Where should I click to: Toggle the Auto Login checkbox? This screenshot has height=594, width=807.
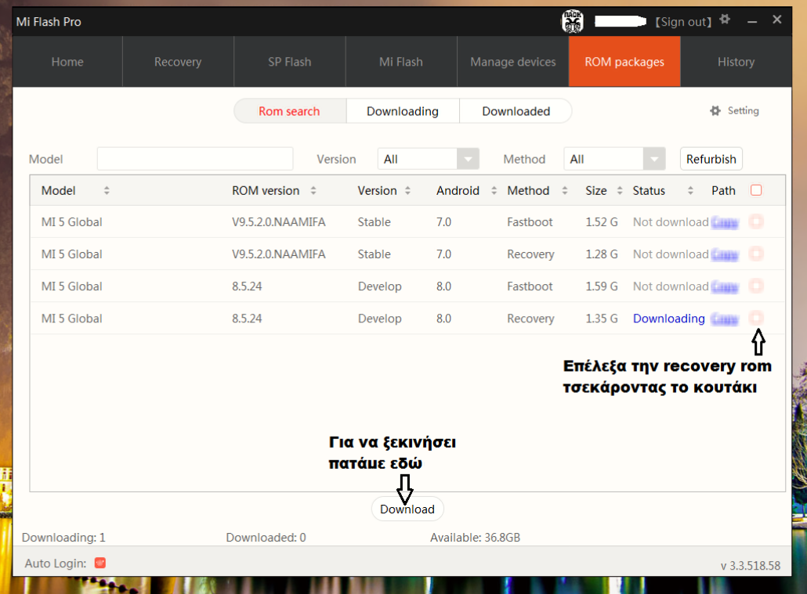pos(100,563)
